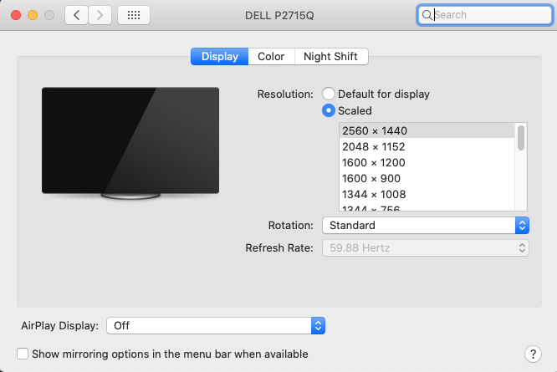Open the Refresh Rate dropdown
This screenshot has height=372, width=557.
[426, 247]
